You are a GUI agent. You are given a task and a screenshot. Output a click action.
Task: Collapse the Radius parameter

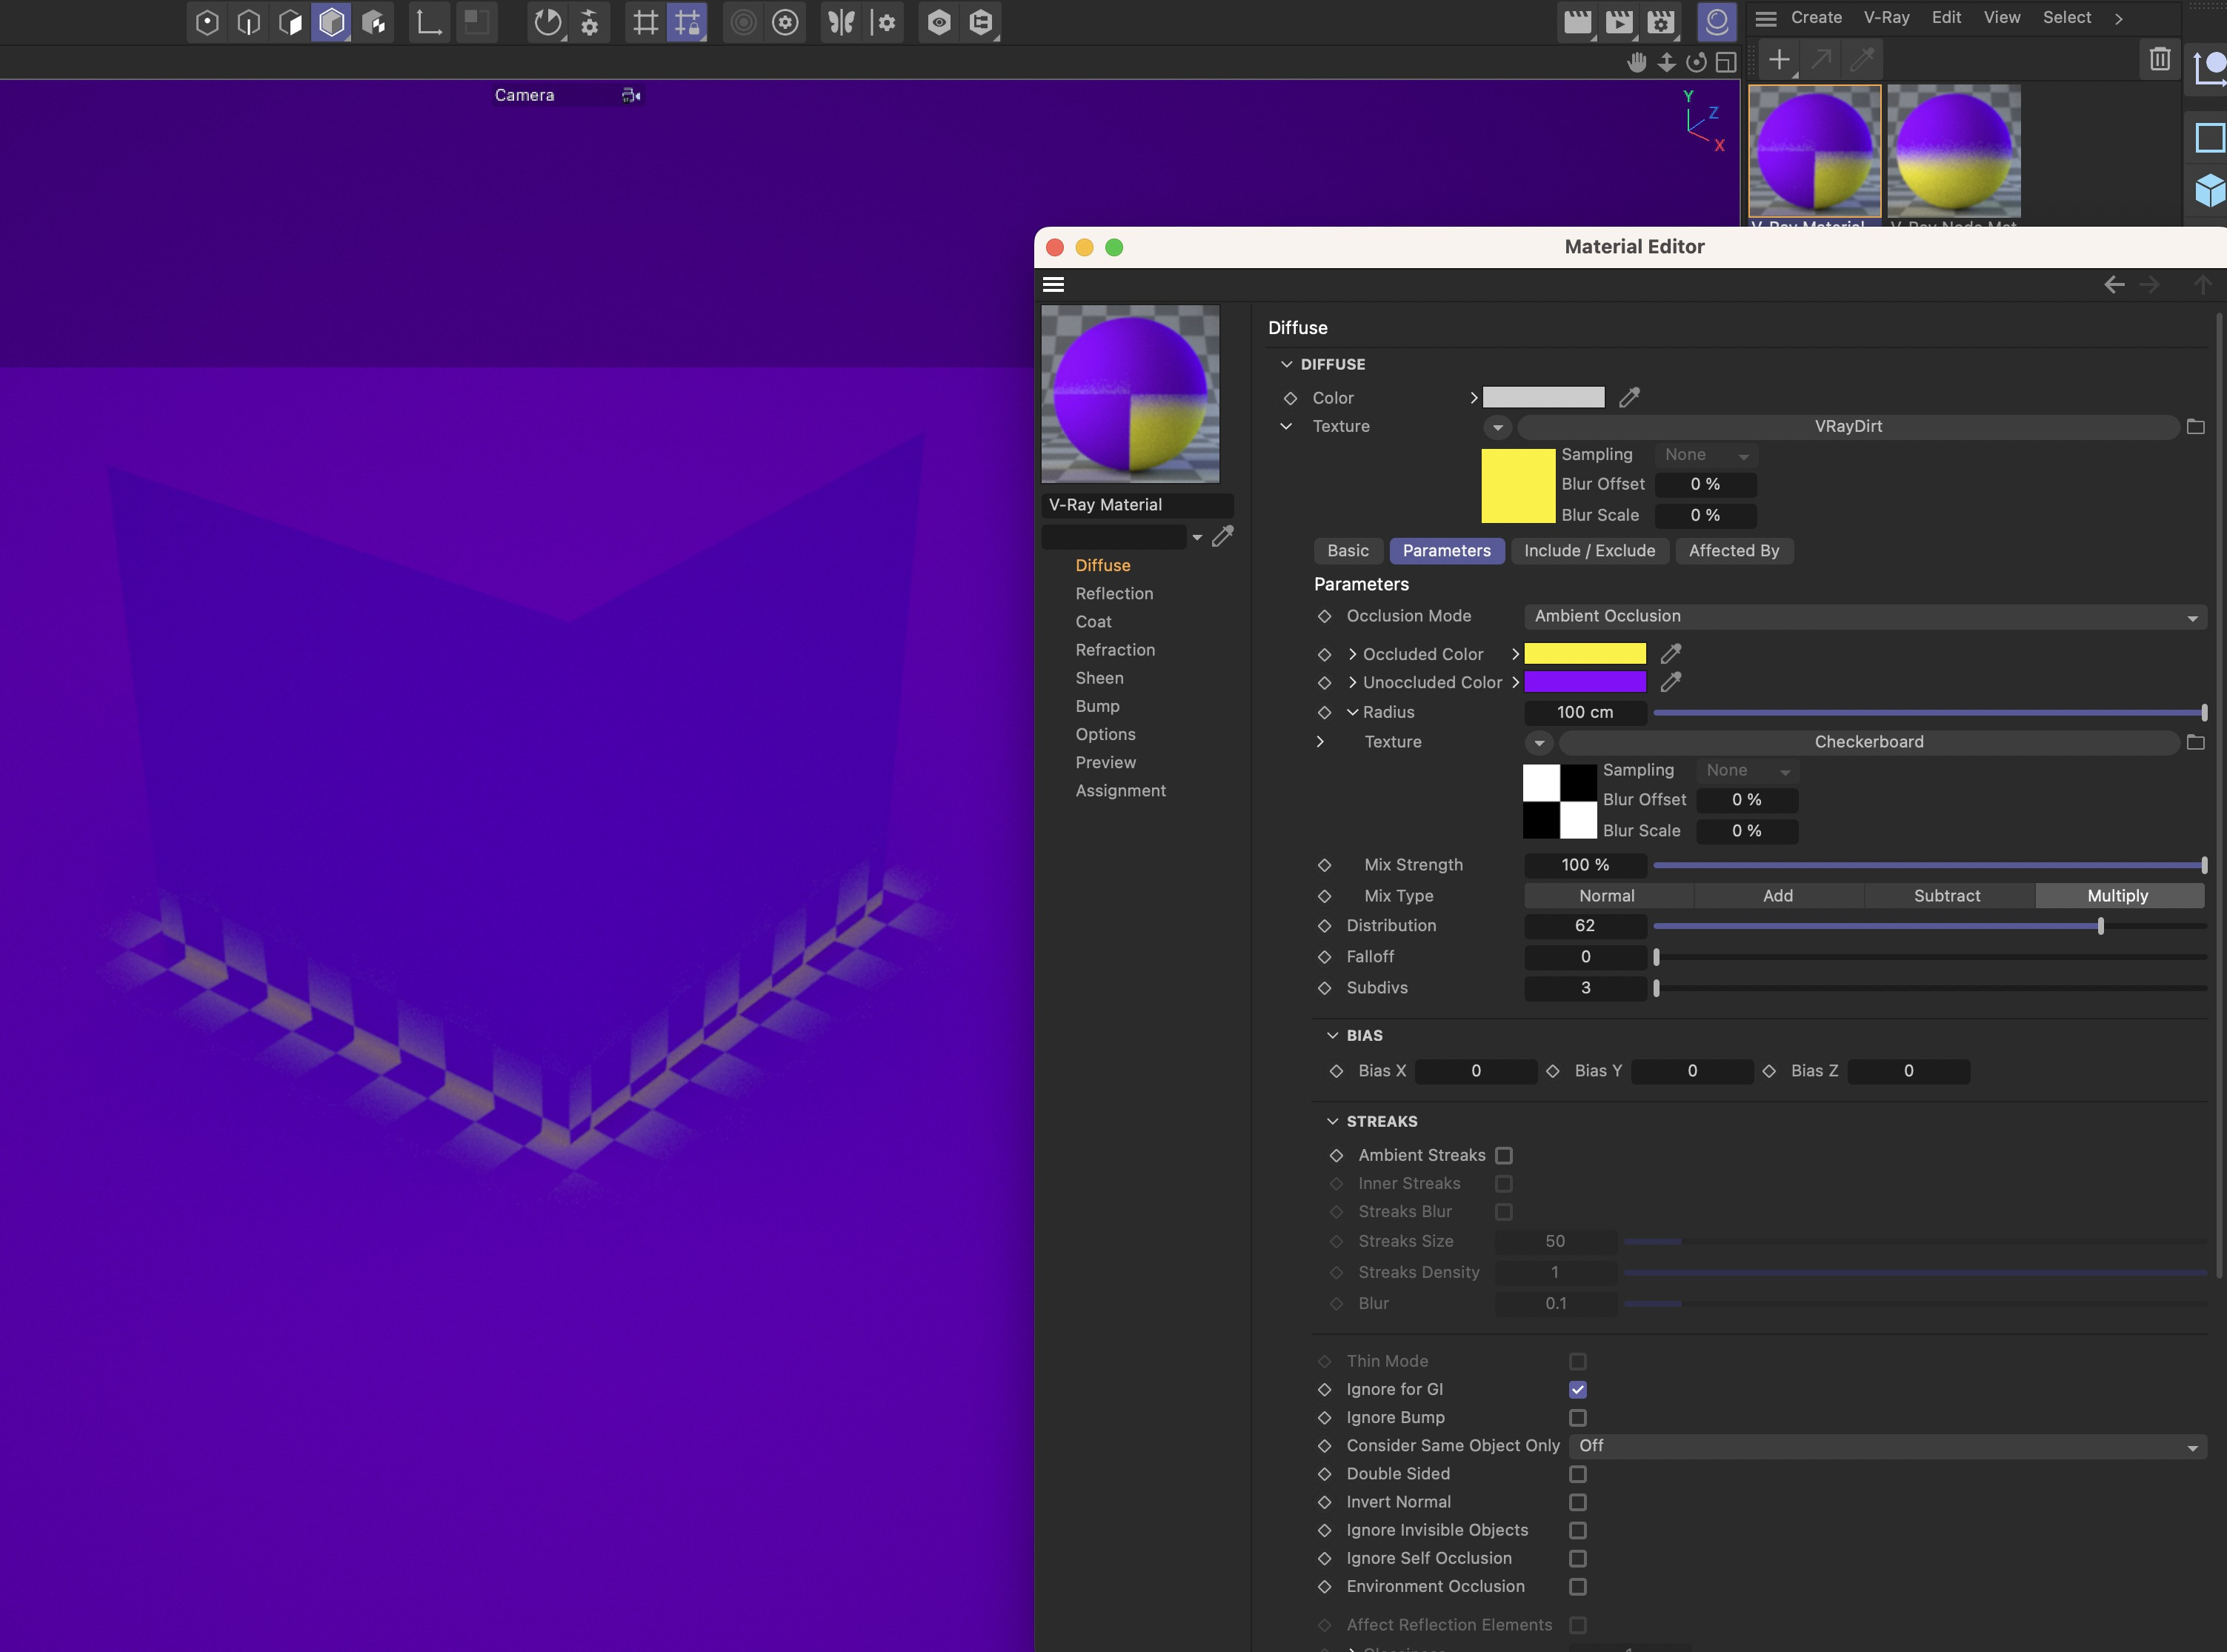point(1352,712)
